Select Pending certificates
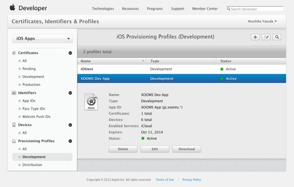 click(x=29, y=69)
